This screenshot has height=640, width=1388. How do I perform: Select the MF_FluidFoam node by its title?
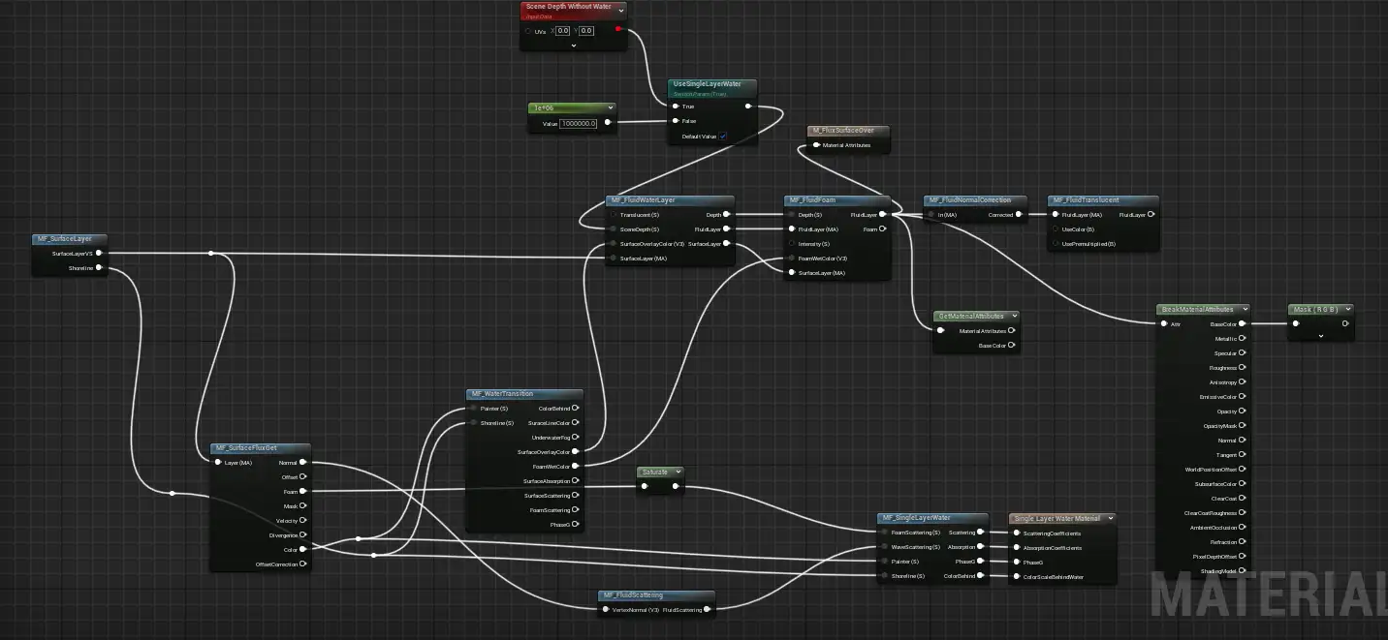813,200
